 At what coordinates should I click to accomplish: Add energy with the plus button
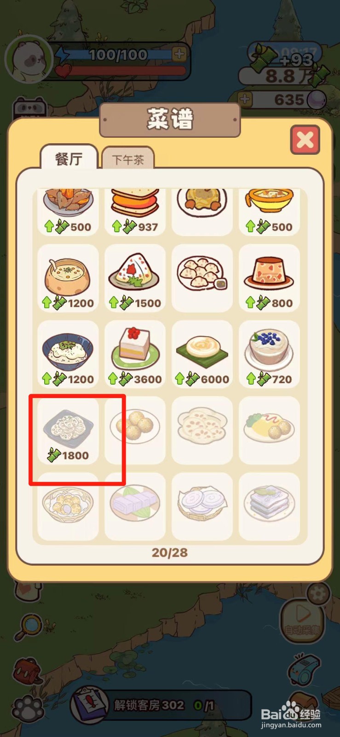(x=179, y=54)
